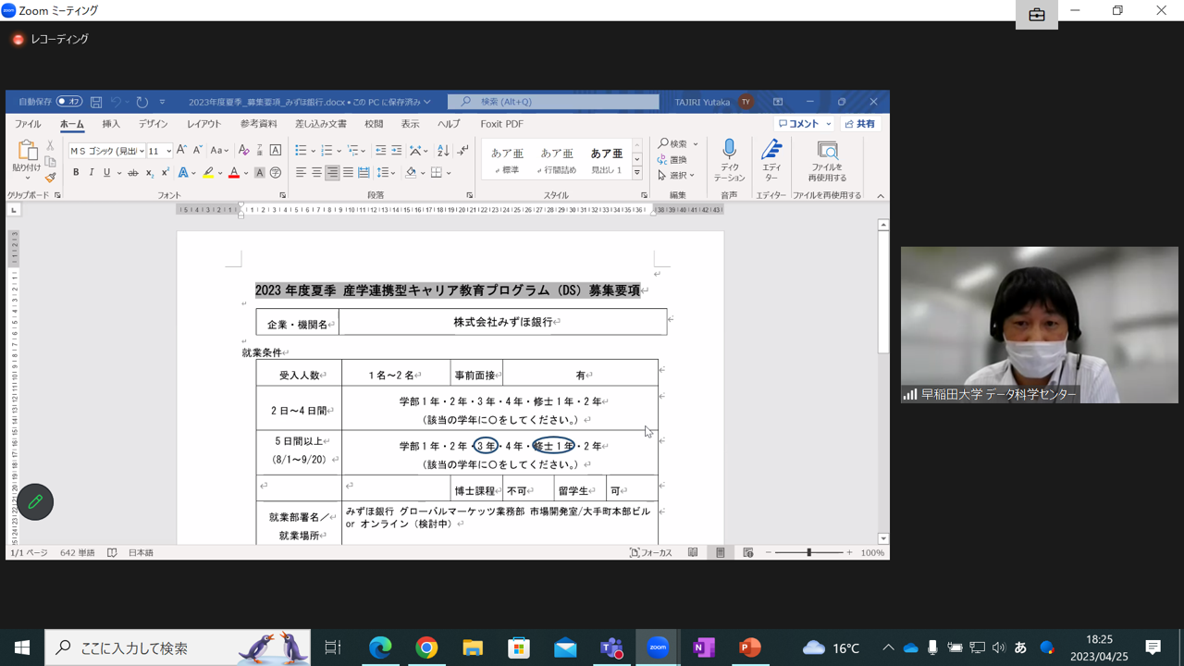1184x666 pixels.
Task: Justify the paragraph text
Action: 348,173
